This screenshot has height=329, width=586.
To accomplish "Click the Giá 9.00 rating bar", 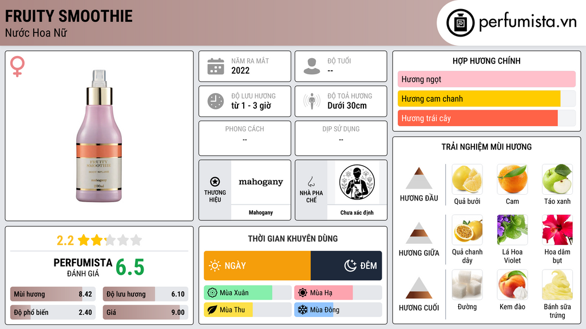I will 145,312.
